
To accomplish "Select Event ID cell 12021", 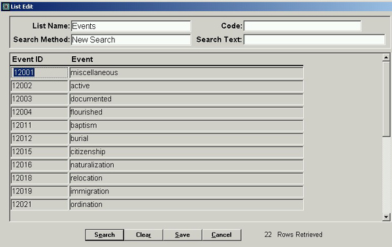I will 39,205.
